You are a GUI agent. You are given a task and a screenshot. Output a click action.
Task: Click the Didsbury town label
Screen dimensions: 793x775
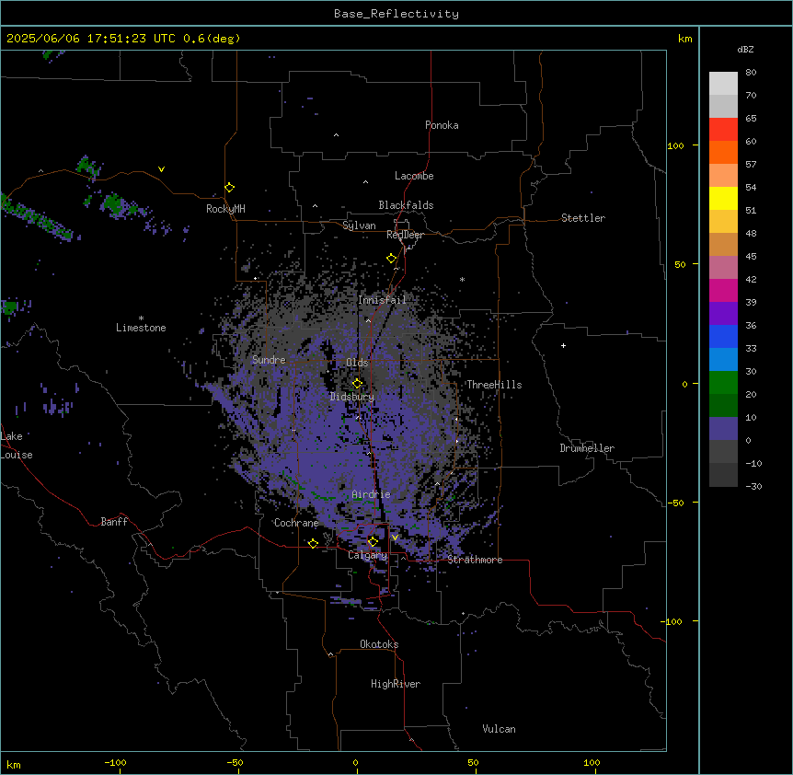coord(352,397)
